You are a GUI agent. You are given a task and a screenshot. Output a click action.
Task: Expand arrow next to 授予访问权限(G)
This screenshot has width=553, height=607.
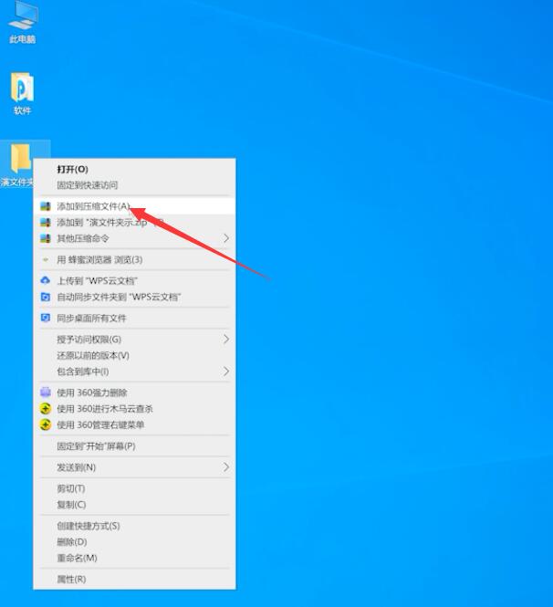226,340
